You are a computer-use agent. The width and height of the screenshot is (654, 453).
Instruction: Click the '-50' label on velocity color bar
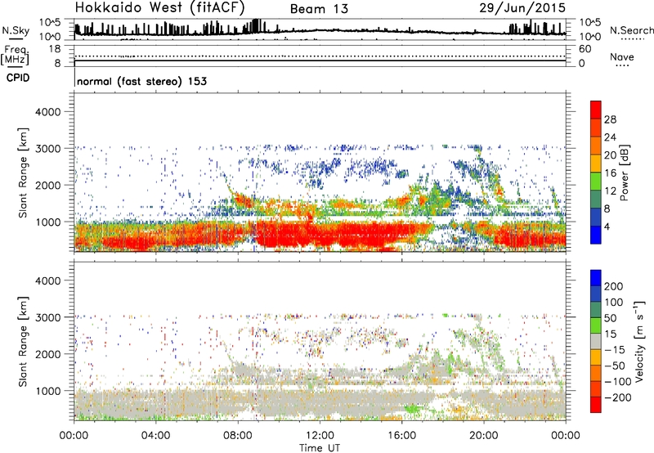[615, 366]
